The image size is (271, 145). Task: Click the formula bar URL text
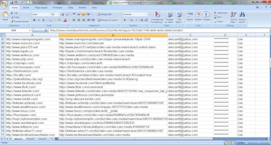pos(116,31)
